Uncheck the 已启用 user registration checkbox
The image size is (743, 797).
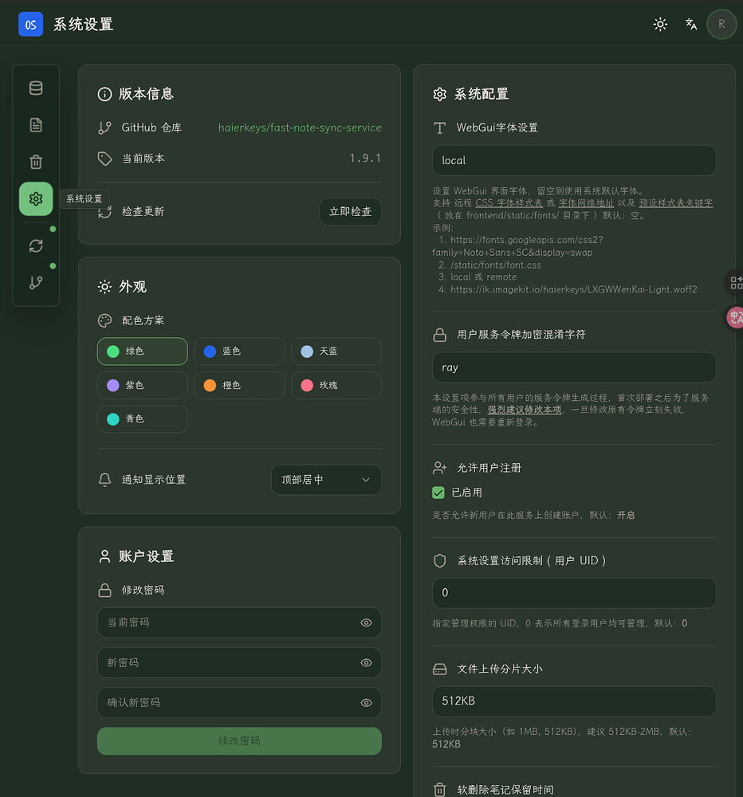(438, 493)
